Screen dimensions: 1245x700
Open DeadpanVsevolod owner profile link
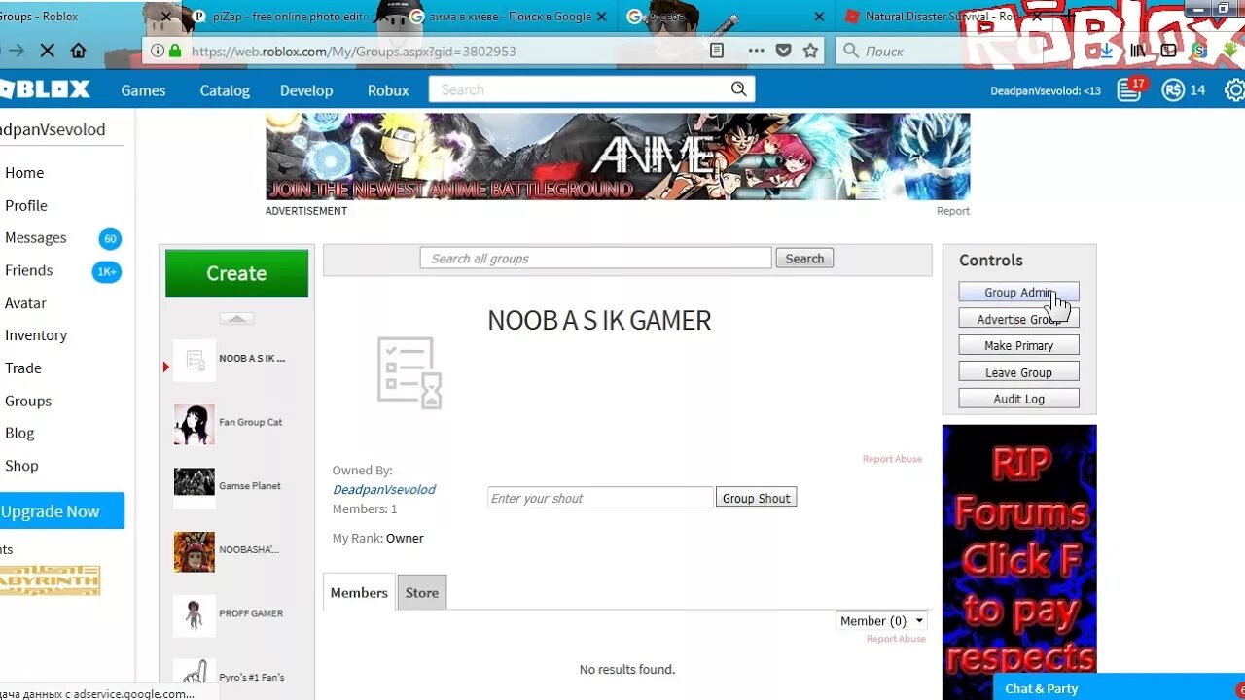384,489
